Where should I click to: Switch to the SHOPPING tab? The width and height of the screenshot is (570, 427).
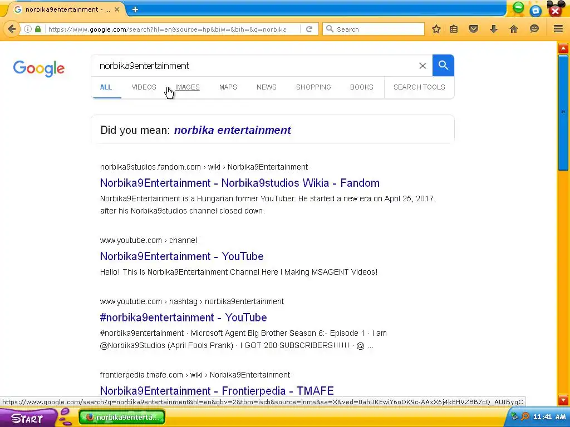[x=313, y=87]
